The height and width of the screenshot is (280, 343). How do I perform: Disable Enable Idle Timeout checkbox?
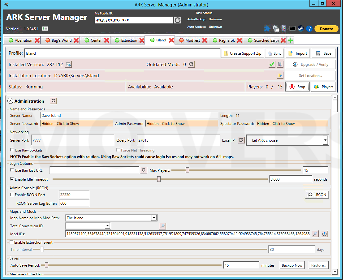12,179
